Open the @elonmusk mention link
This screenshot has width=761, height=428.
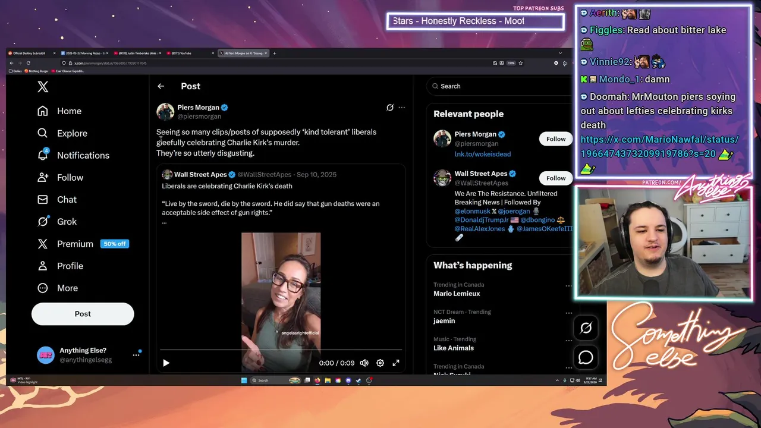(x=473, y=211)
